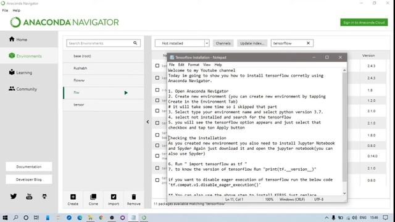Click into the tensorflow package search box

(x=288, y=43)
